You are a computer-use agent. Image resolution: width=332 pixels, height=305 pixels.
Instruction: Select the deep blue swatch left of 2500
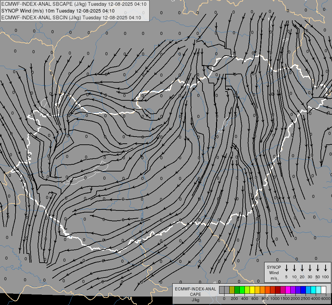tap(303, 290)
